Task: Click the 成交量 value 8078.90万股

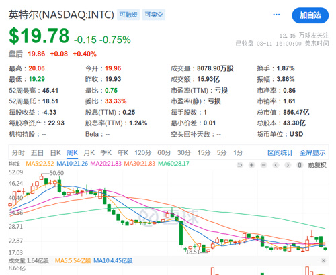Action: coord(215,68)
